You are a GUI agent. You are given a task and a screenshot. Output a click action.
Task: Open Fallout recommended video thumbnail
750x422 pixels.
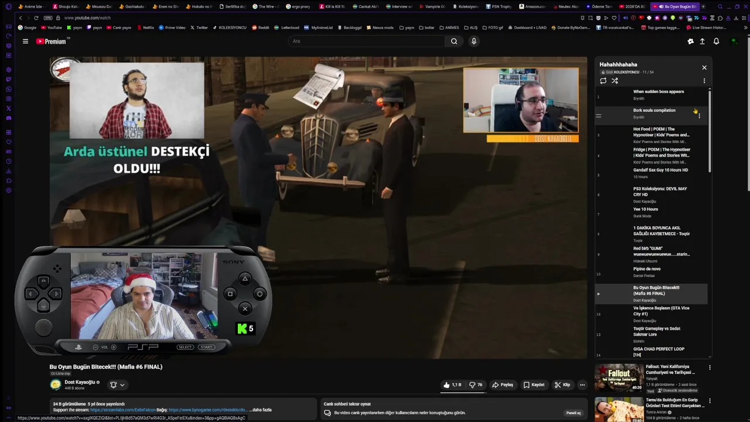[619, 377]
